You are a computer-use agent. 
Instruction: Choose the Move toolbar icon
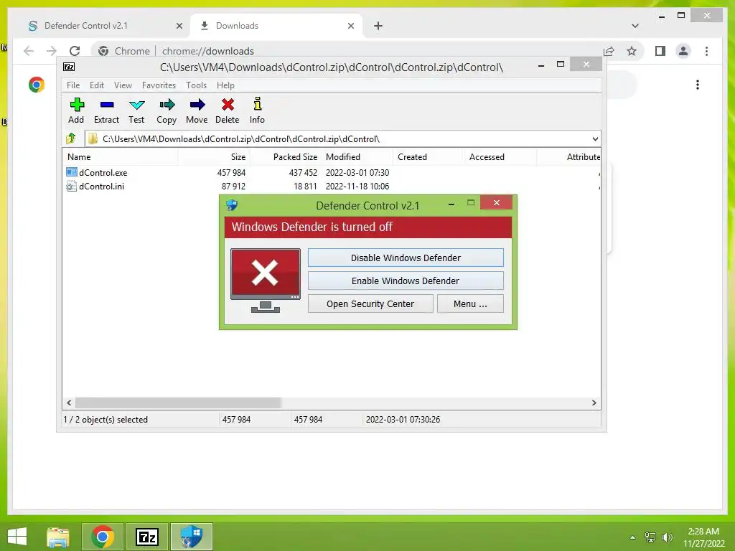[x=197, y=105]
